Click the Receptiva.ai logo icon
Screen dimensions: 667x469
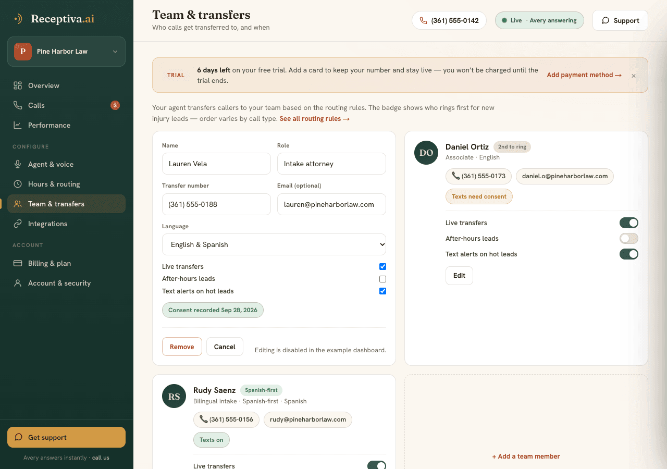pyautogui.click(x=18, y=19)
